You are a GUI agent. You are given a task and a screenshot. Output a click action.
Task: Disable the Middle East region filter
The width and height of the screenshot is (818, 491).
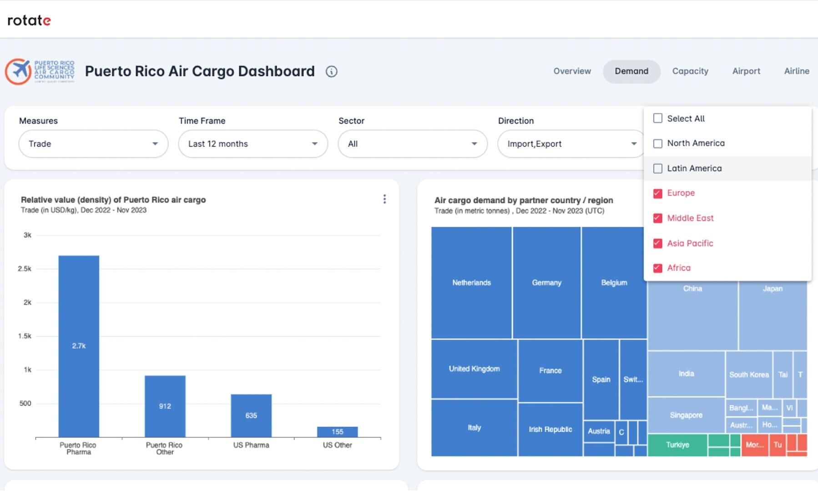point(657,218)
